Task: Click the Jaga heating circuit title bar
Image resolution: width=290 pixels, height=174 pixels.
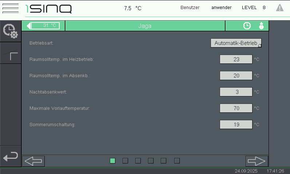Action: point(145,26)
